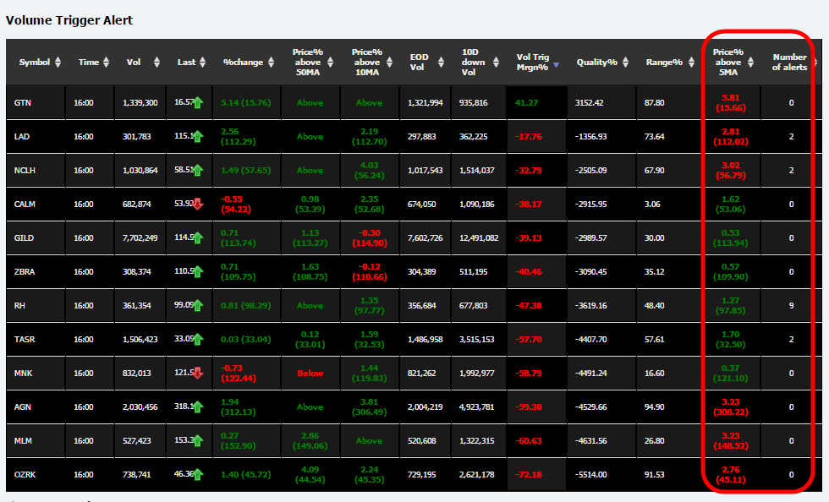This screenshot has width=829, height=502.
Task: Click green up arrow in NCLH row
Action: click(x=198, y=170)
